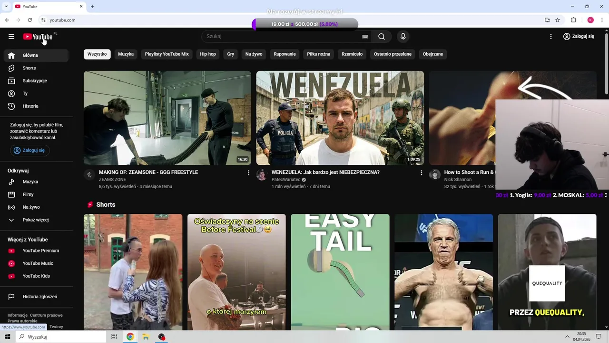Screen dimensions: 609x343
Task: Open MAKING OF ZEAMSONE thumbnail
Action: coord(167,118)
